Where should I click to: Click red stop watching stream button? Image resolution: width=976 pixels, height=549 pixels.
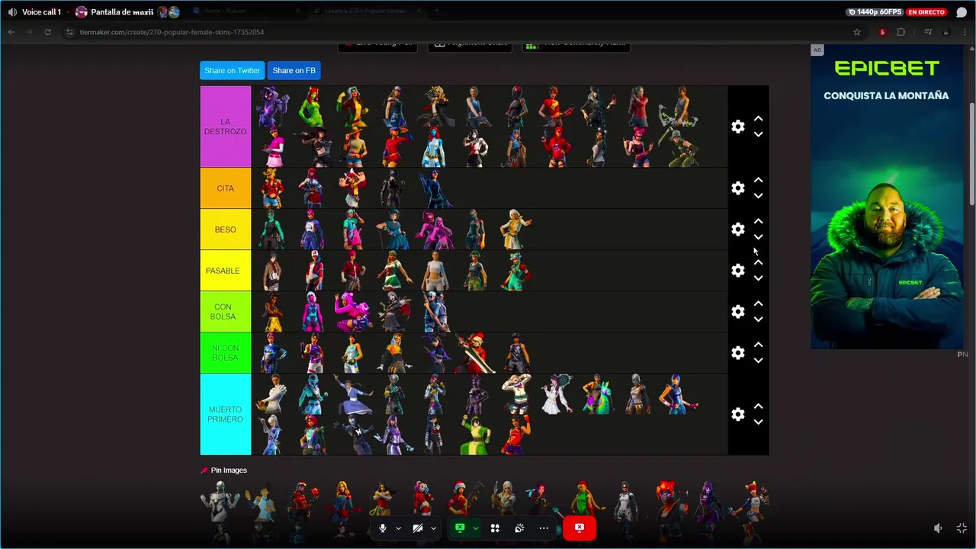(x=579, y=528)
